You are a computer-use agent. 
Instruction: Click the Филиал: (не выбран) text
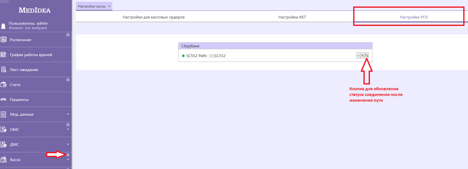point(28,28)
